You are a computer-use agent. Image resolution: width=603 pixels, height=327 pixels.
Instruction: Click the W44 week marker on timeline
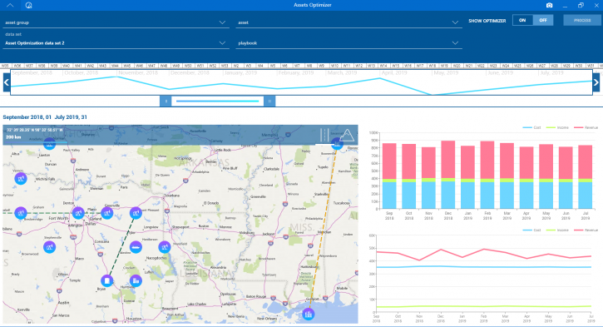click(115, 66)
